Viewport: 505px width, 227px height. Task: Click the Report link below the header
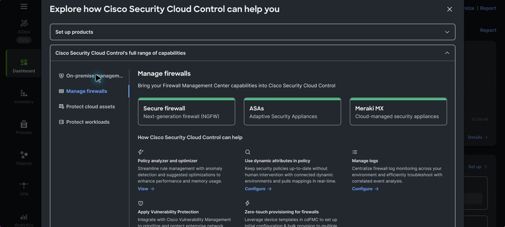coord(488,30)
